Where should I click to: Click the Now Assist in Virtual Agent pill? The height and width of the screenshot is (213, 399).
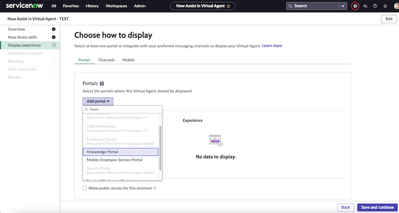tap(203, 6)
